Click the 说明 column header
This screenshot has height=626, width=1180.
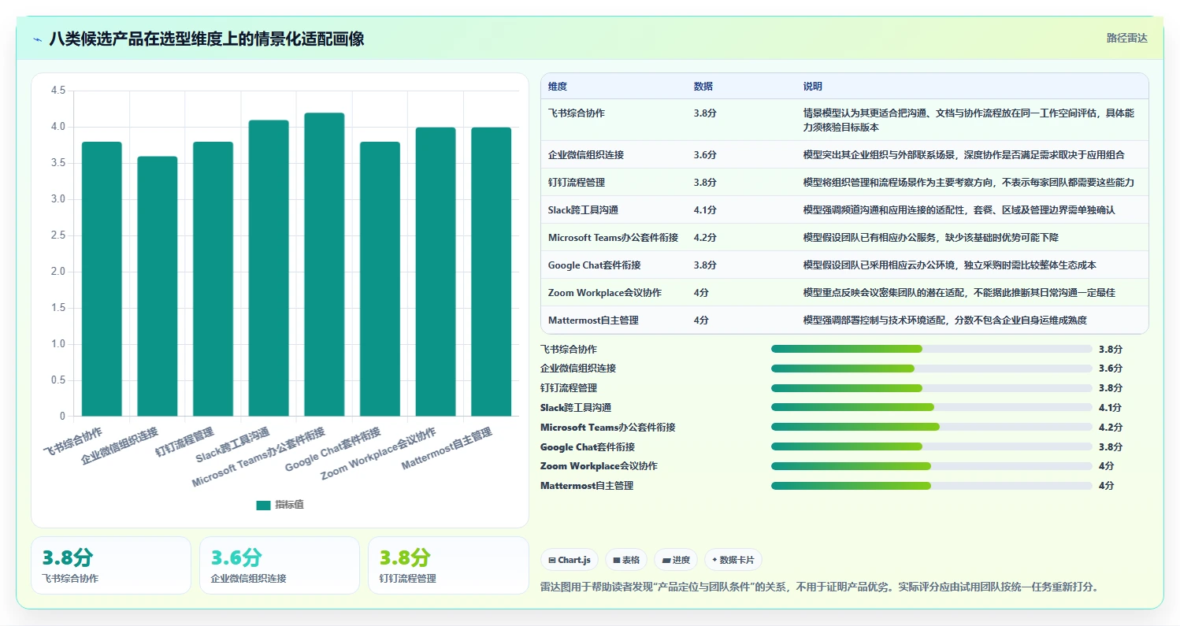(813, 87)
